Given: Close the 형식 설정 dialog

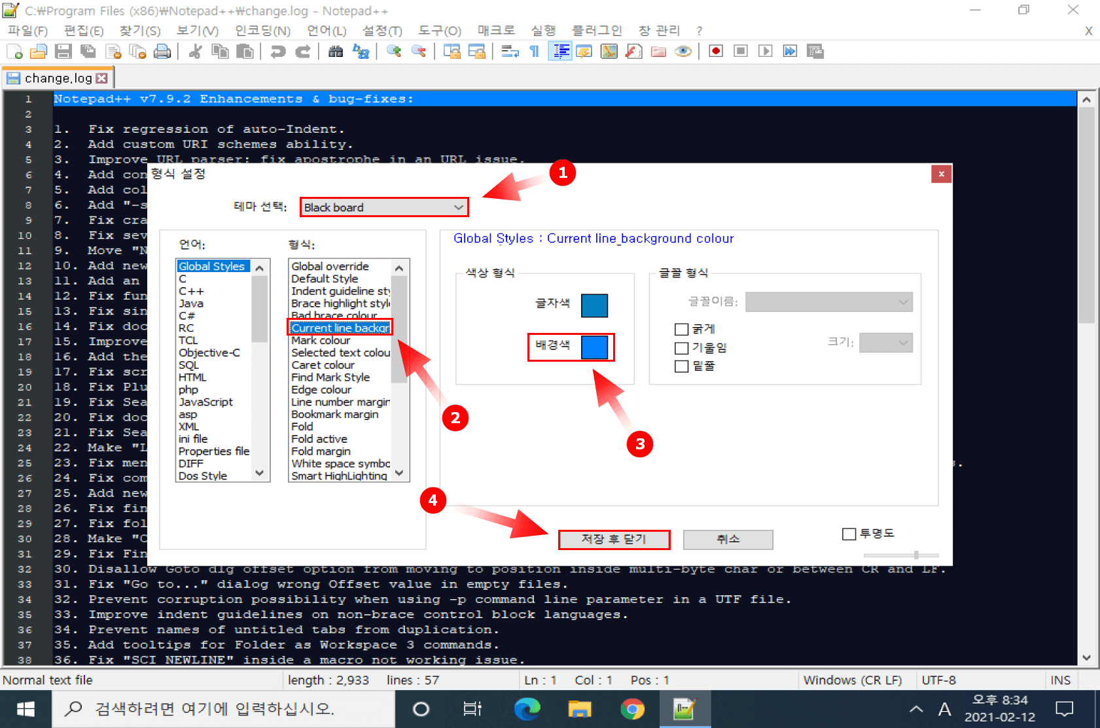Looking at the screenshot, I should (941, 174).
